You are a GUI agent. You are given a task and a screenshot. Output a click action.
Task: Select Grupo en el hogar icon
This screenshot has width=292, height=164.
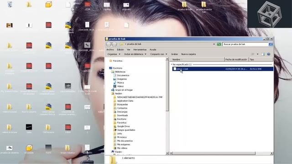[113, 90]
